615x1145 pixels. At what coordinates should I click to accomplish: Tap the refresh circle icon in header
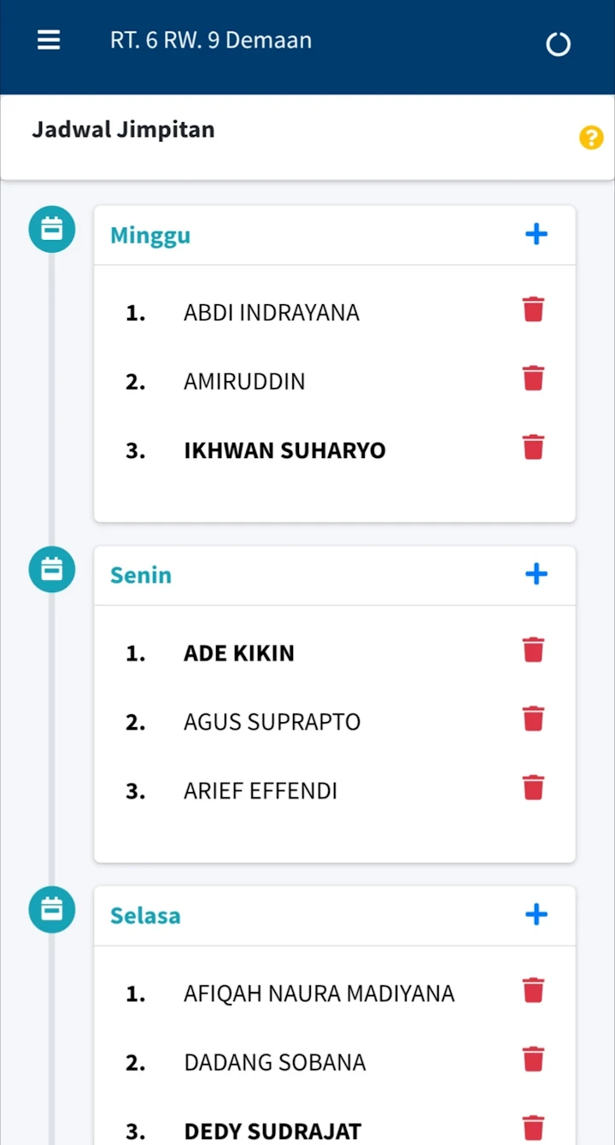(x=558, y=44)
